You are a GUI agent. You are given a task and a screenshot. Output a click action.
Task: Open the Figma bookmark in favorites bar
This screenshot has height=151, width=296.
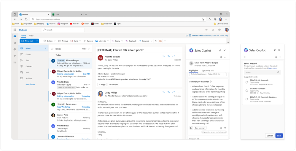118,24
